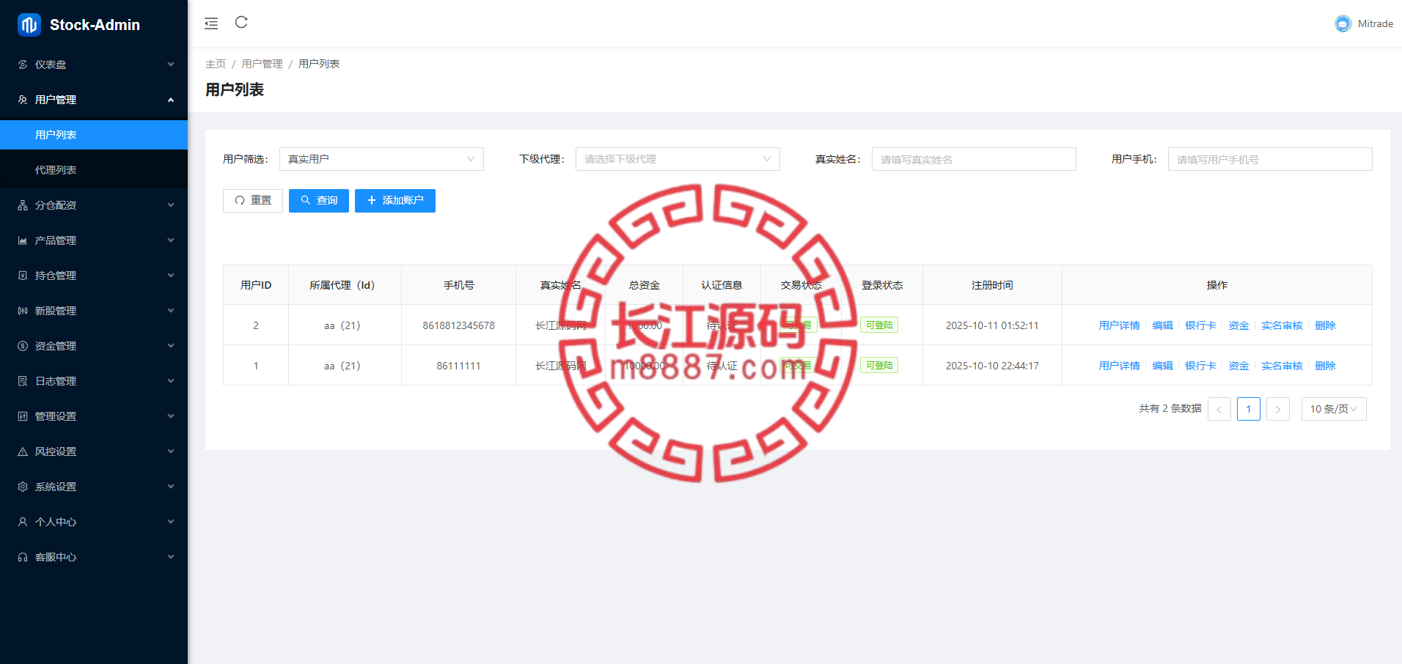Click the 添加账户 add account button
1402x664 pixels.
point(395,201)
